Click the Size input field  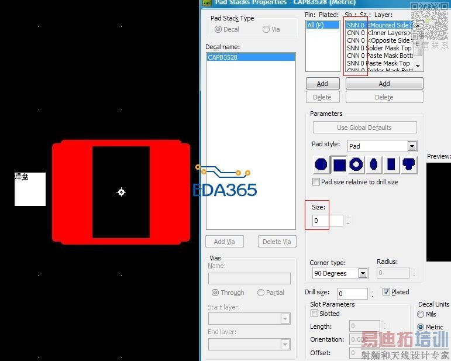coord(328,221)
